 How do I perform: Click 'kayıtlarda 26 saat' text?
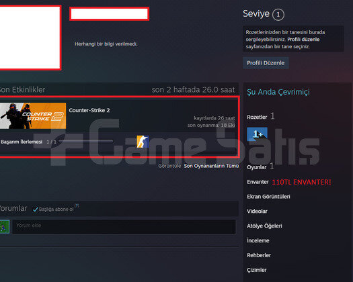tap(214, 118)
